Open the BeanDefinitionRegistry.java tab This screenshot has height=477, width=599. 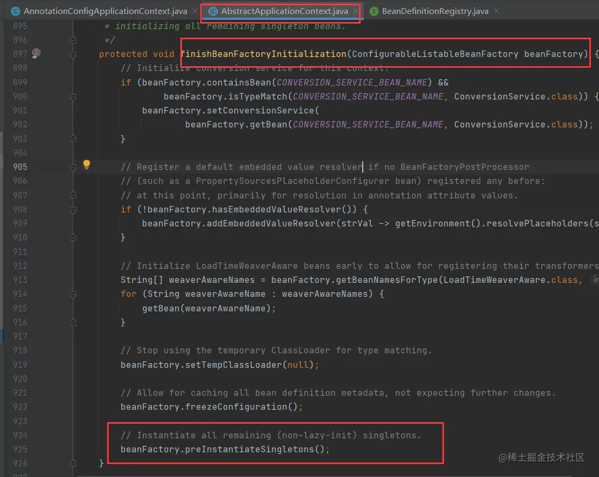tap(435, 11)
